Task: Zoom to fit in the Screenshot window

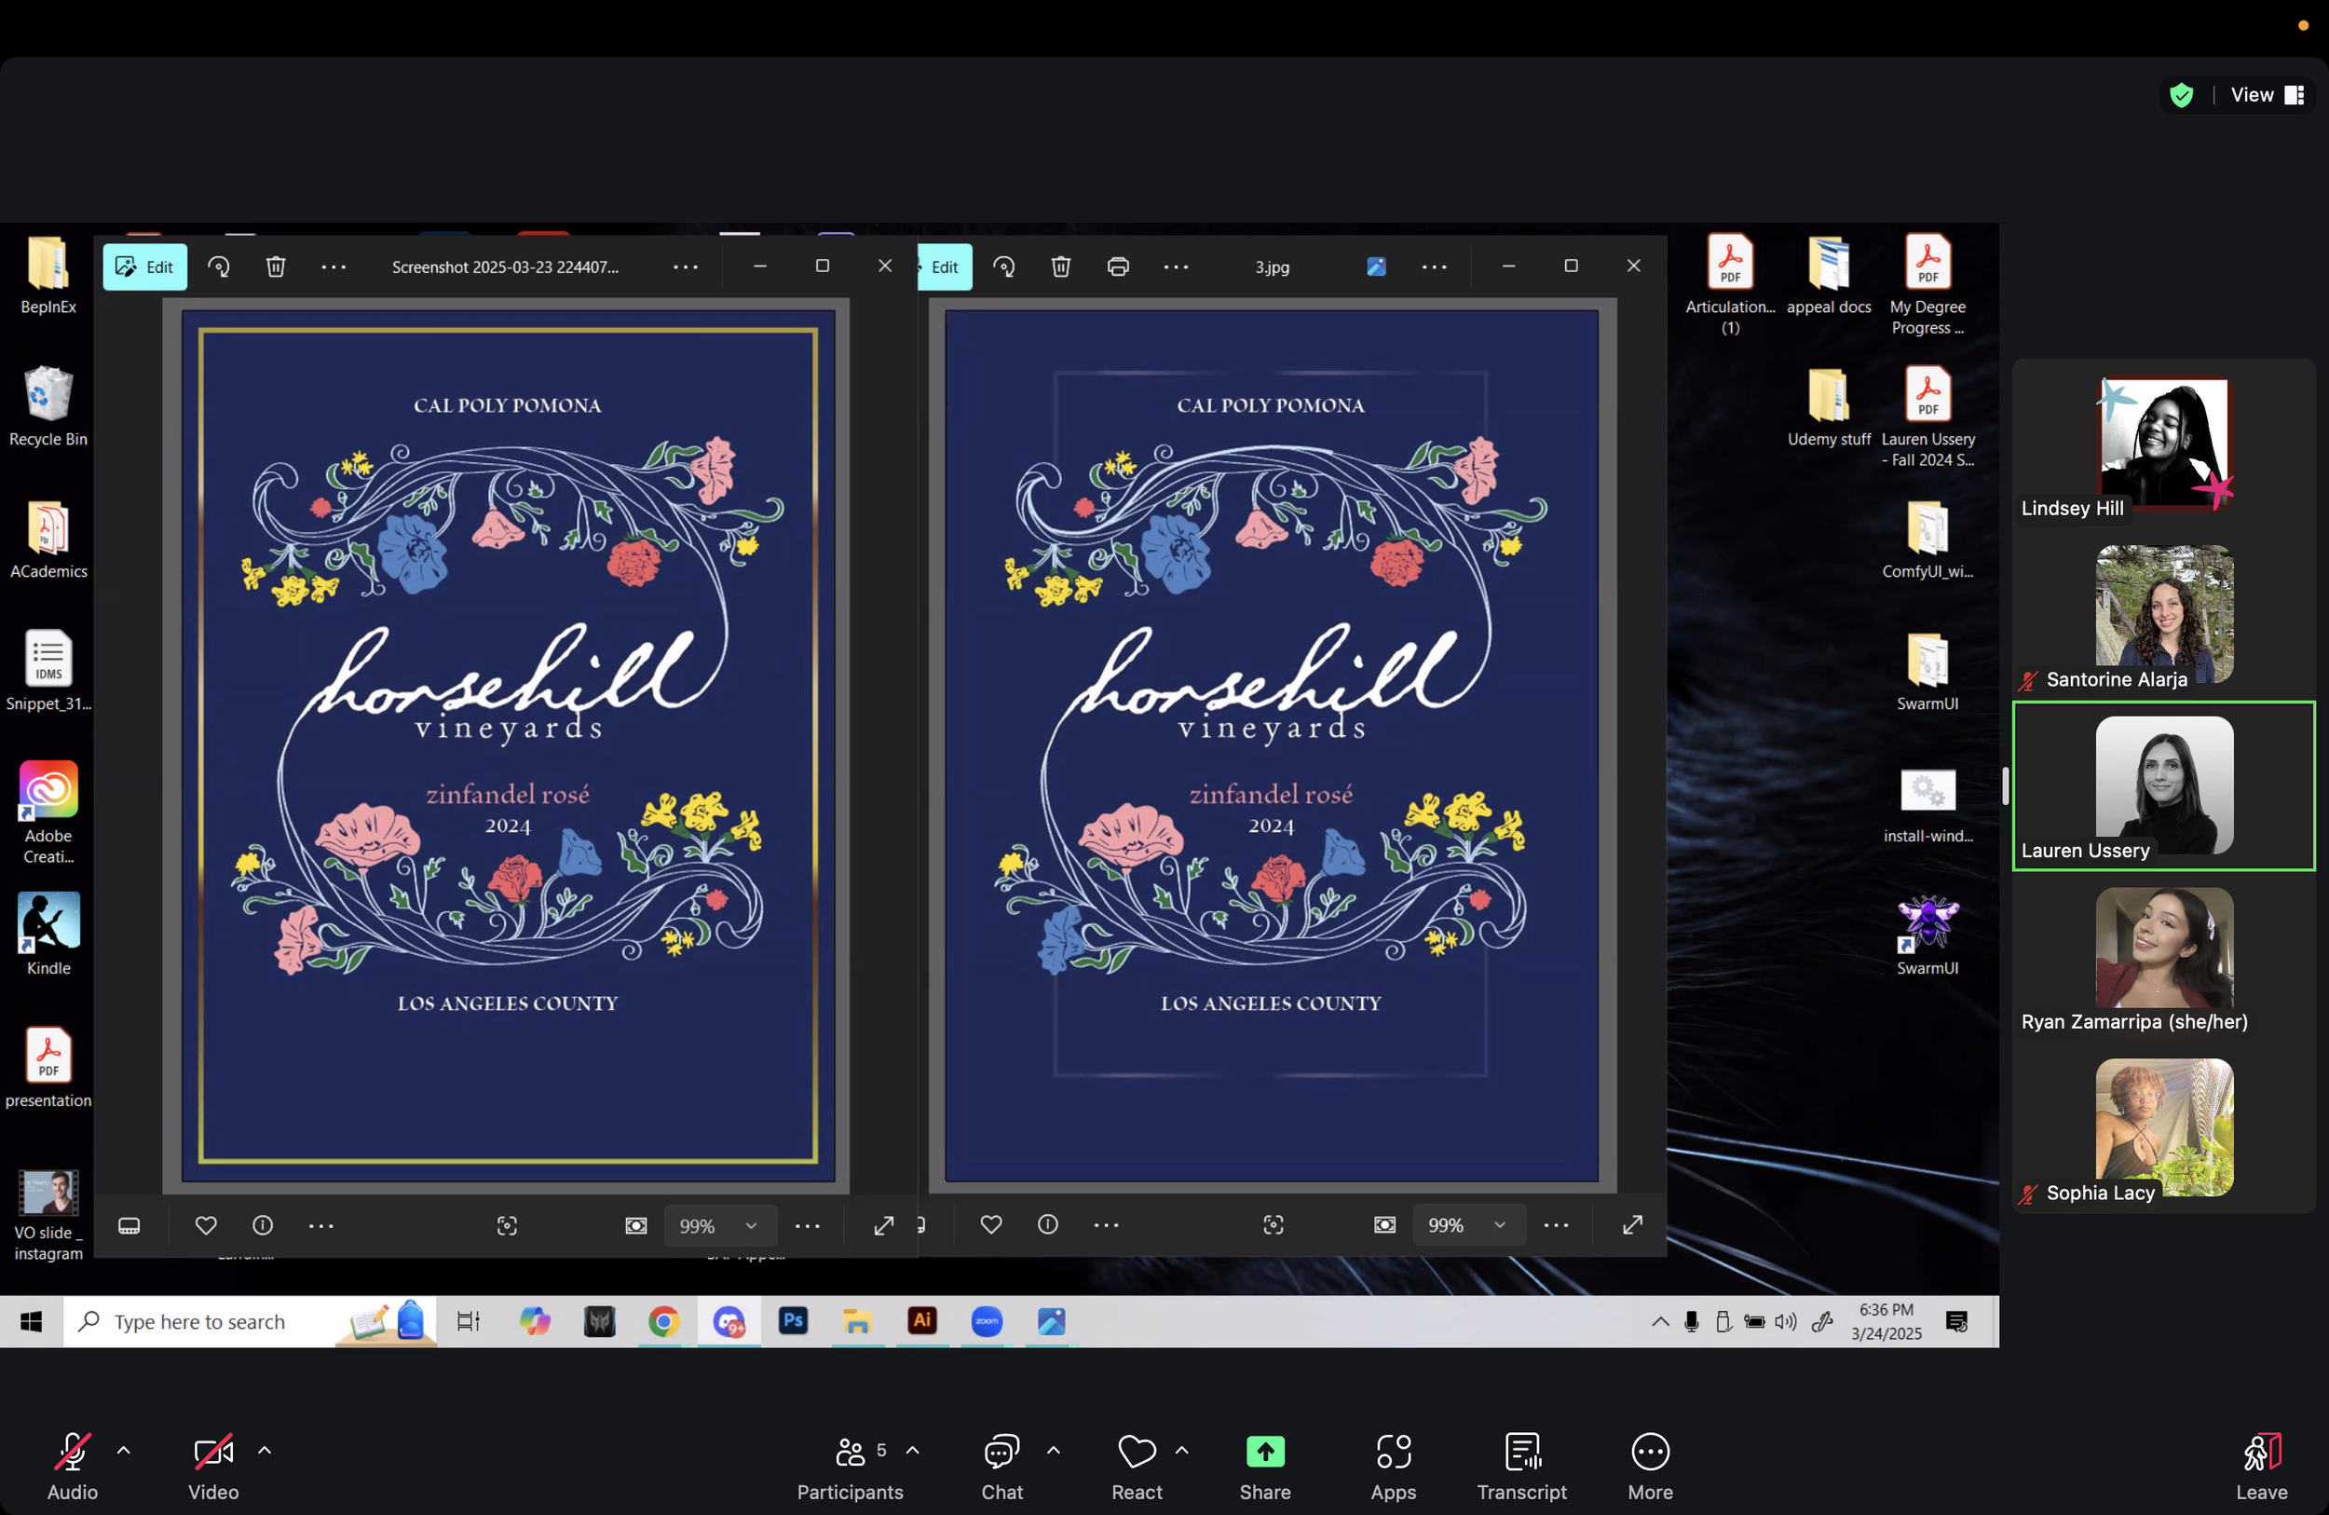Action: (636, 1226)
